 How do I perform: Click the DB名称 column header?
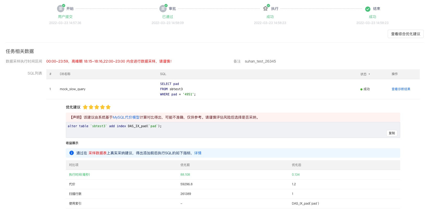point(65,74)
